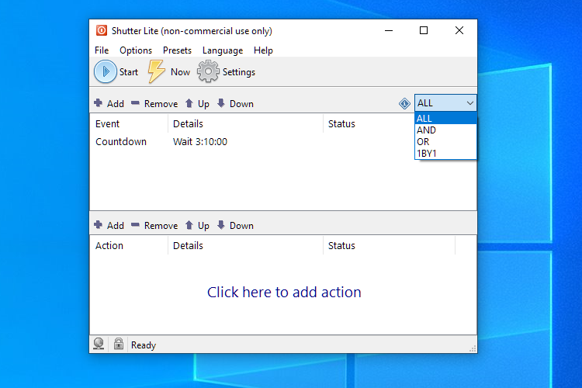Click the minus icon in actions Remove
Screen dimensions: 582x388
click(135, 224)
